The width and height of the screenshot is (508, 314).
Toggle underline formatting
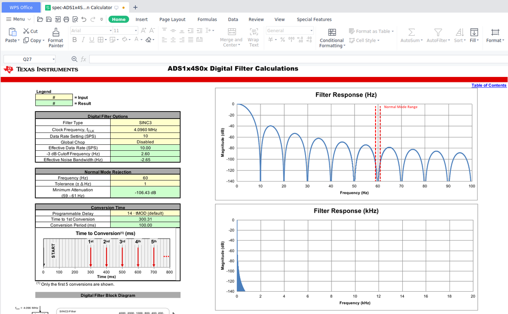pos(91,40)
